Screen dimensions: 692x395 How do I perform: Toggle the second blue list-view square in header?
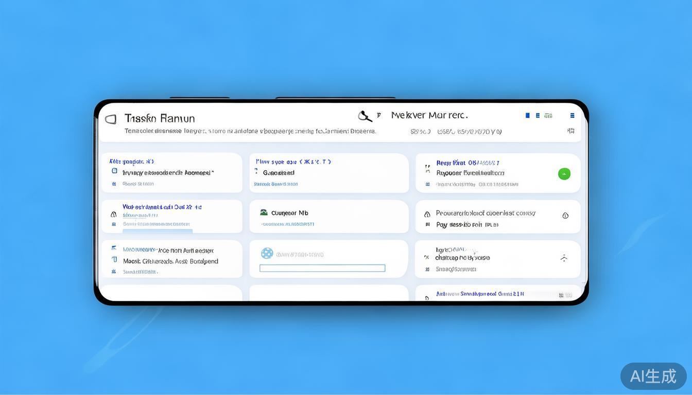click(538, 116)
